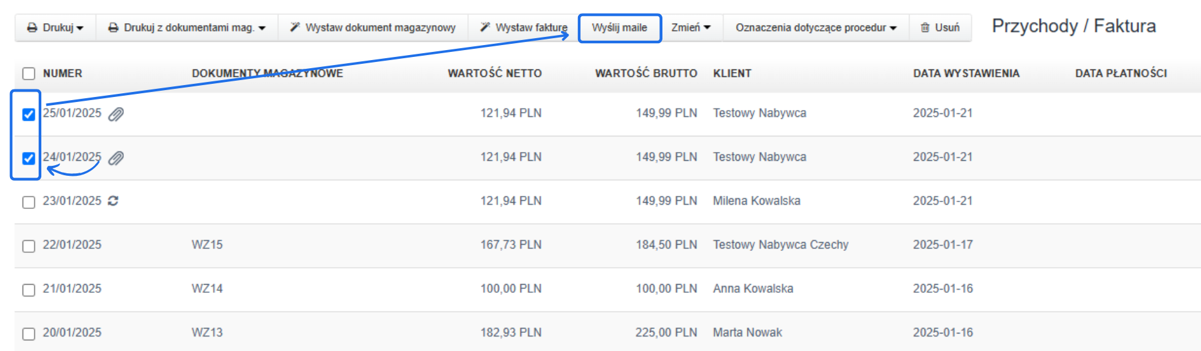Click gross value 184,50 PLN
1201x351 pixels.
tap(667, 245)
